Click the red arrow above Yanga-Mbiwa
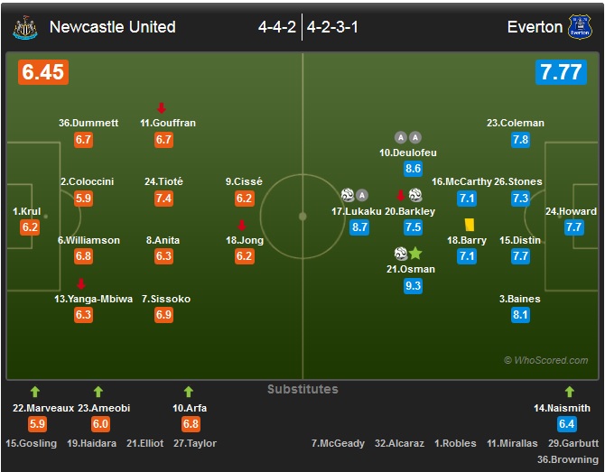 coord(80,284)
